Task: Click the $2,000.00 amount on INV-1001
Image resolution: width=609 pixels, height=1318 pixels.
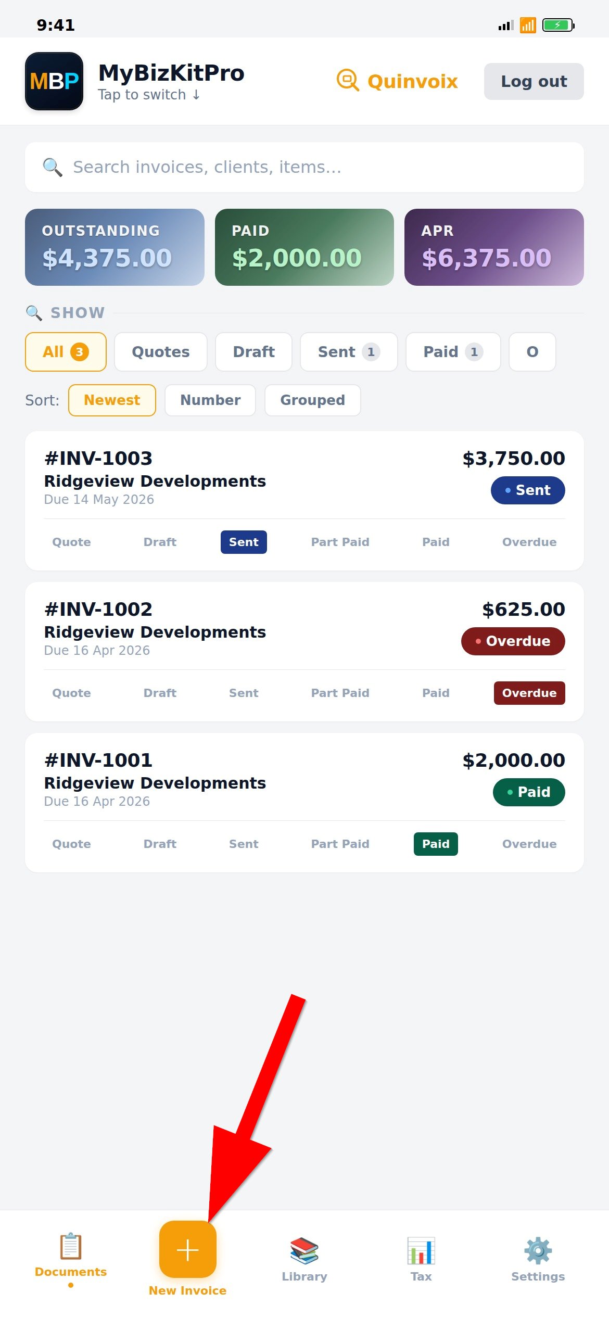Action: 514,760
